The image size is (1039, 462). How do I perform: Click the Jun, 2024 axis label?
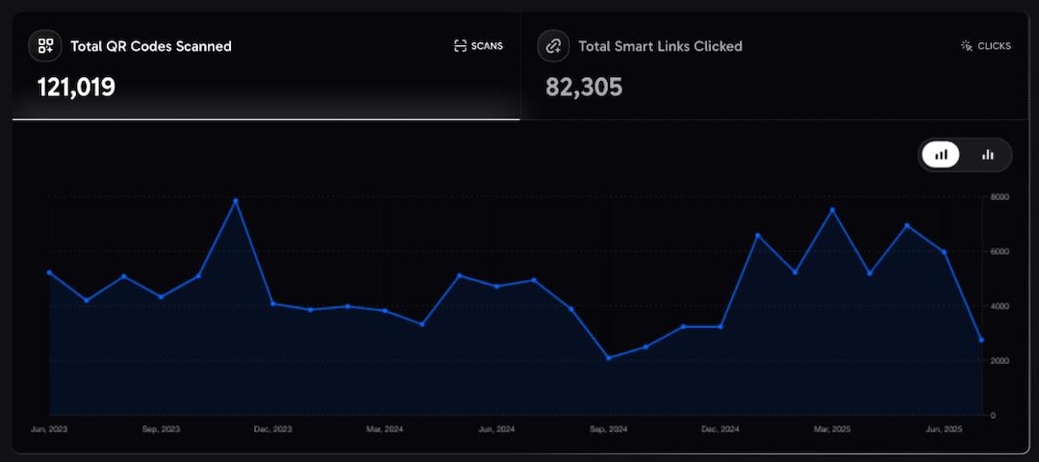497,429
